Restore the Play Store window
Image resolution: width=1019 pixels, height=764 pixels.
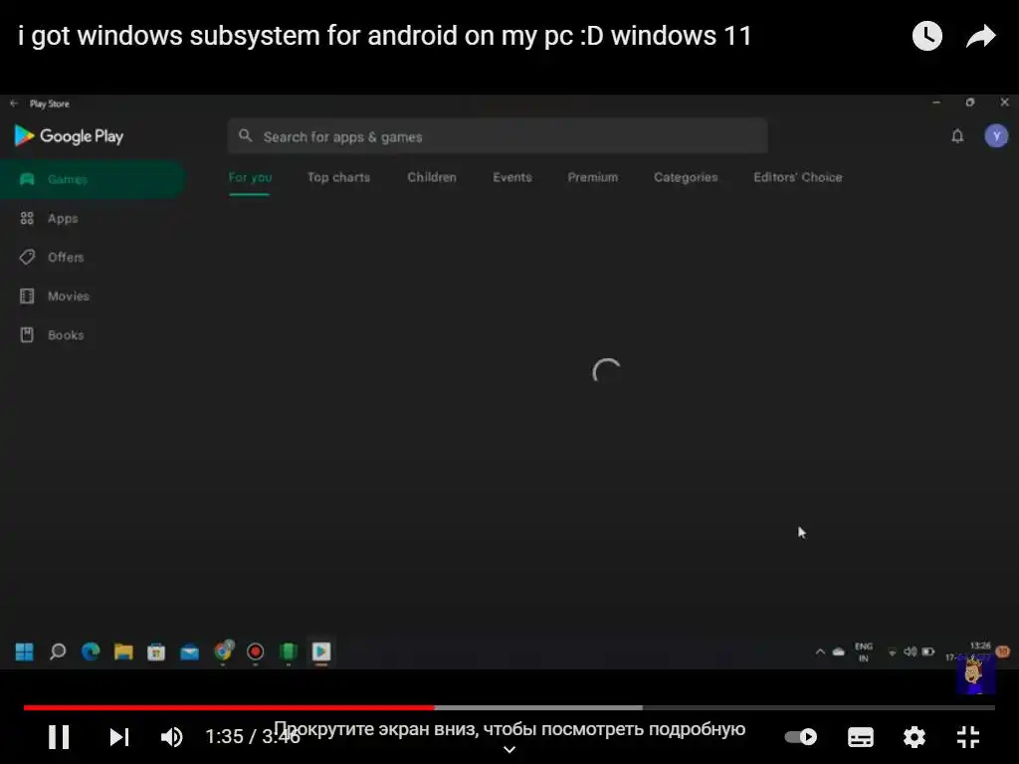[x=970, y=102]
